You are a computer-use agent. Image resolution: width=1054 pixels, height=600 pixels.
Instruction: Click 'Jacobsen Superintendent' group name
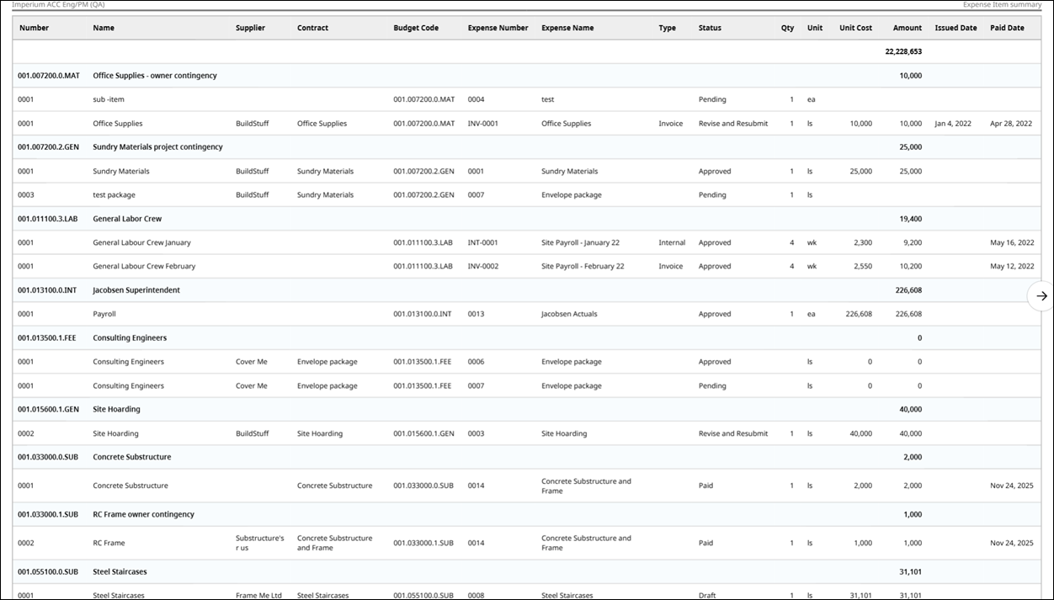click(136, 290)
